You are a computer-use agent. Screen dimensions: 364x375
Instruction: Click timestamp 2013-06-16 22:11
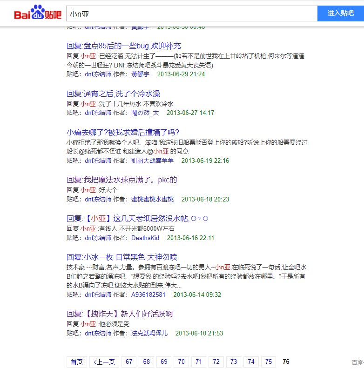point(190,238)
